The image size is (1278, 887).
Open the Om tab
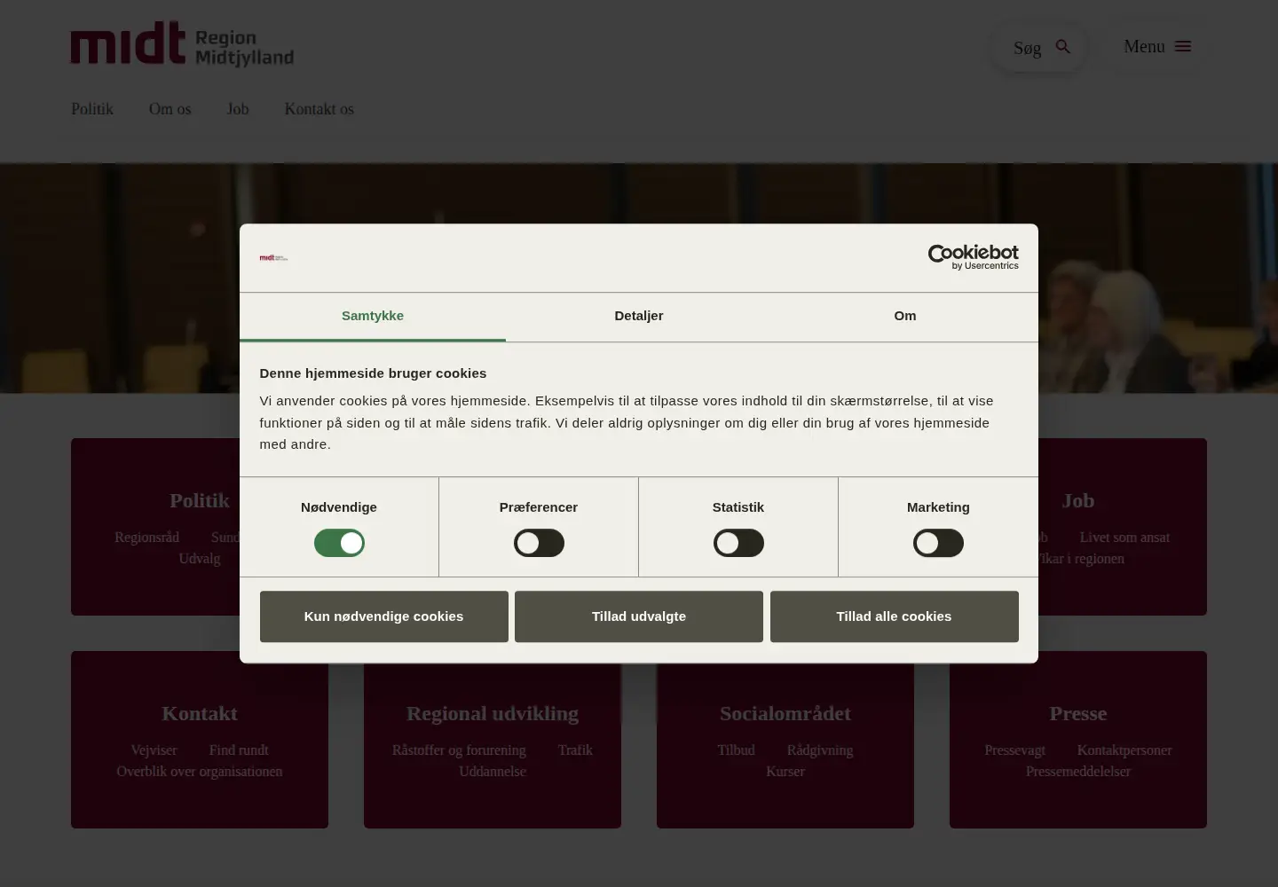pos(905,317)
